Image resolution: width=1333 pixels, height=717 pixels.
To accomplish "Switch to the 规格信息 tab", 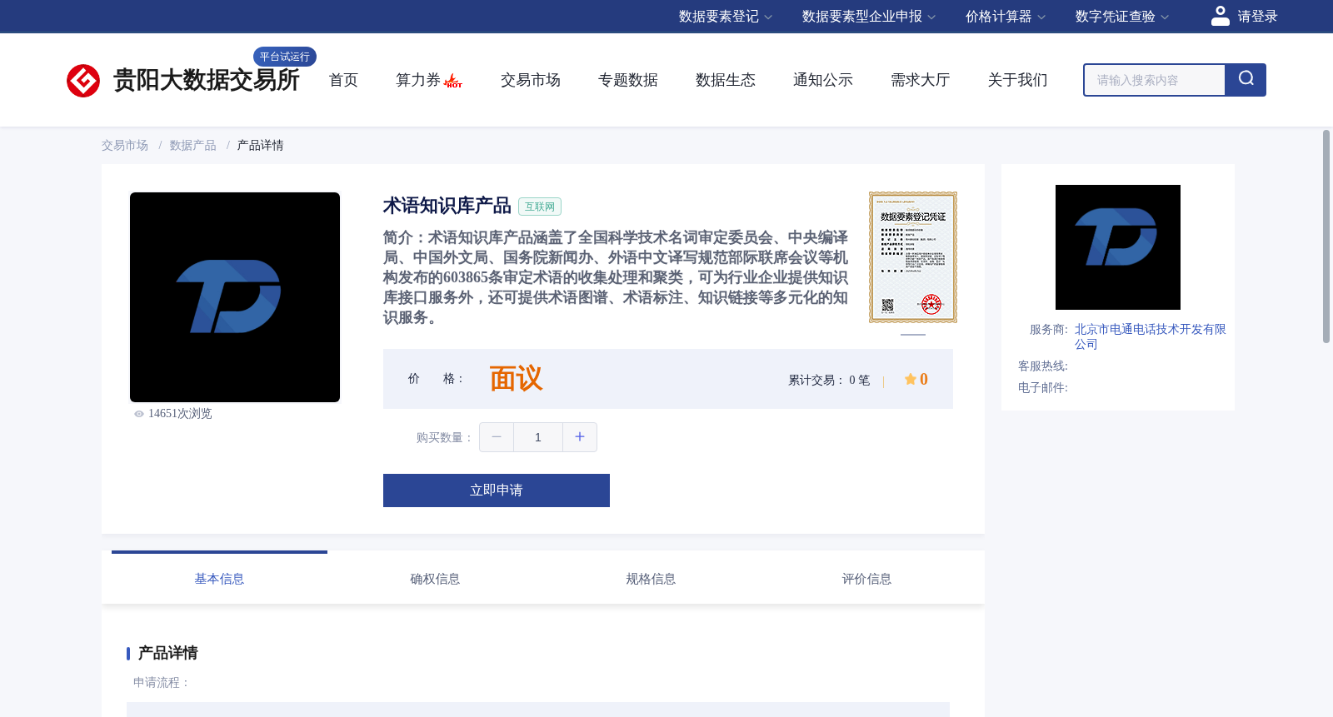I will [651, 579].
